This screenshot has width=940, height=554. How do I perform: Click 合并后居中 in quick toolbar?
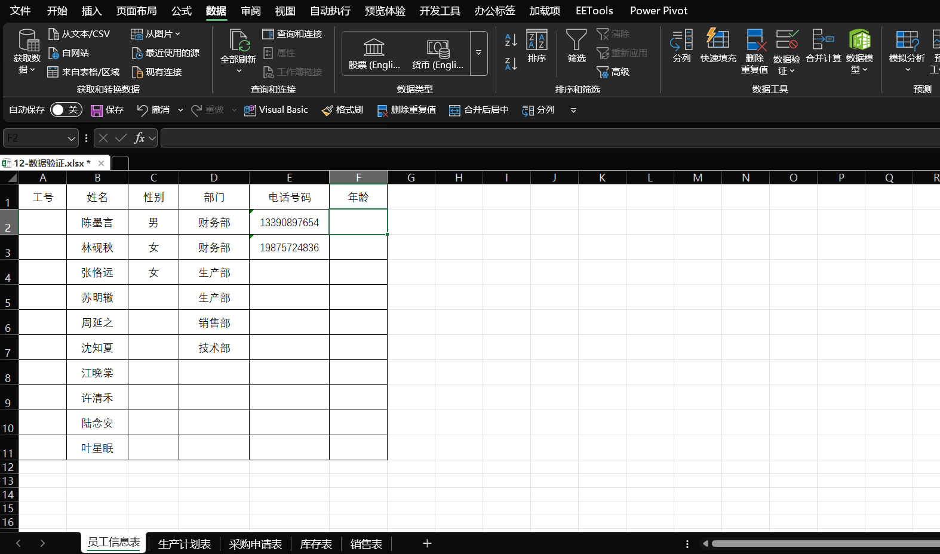click(478, 110)
